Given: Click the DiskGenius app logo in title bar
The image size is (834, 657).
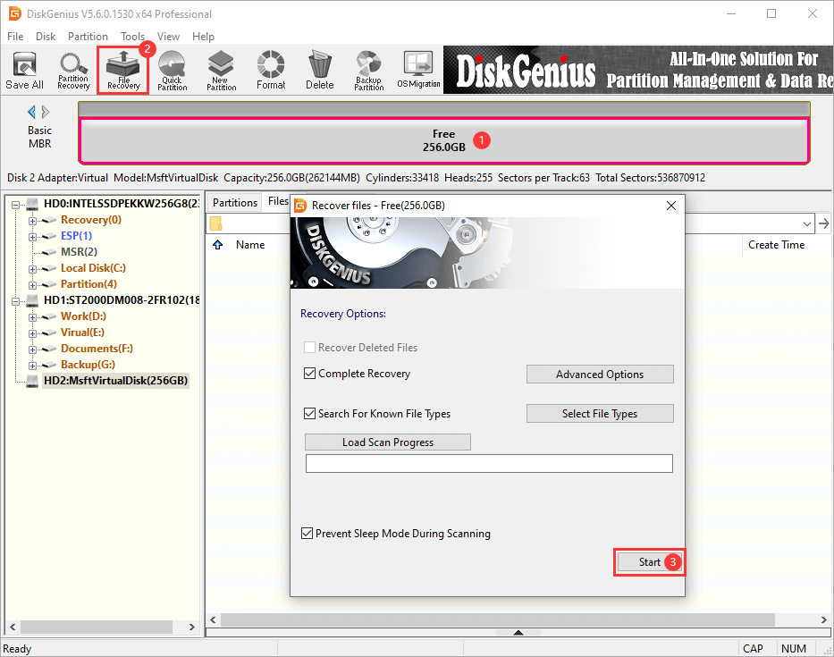Looking at the screenshot, I should point(15,13).
